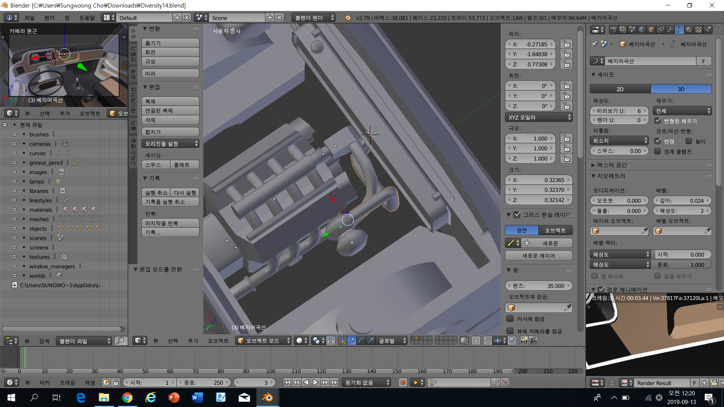
Task: Select the rotate manipulator arc icon
Action: [x=361, y=341]
